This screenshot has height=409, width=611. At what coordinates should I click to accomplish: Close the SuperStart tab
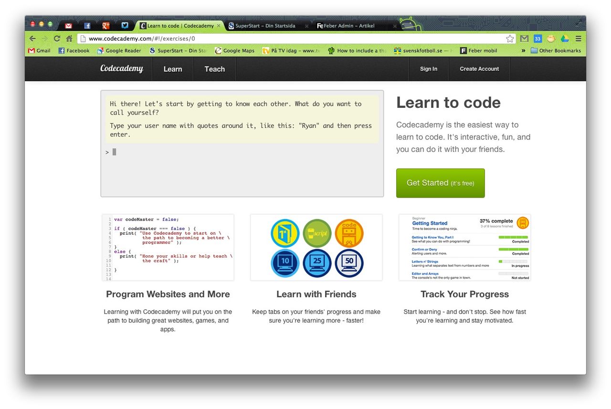point(306,26)
